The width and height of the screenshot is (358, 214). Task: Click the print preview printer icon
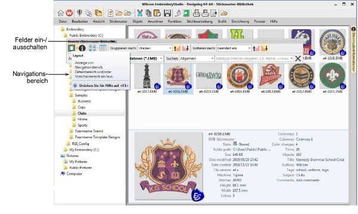click(x=197, y=13)
